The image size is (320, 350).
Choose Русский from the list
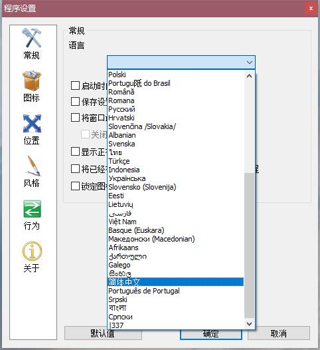[176, 109]
